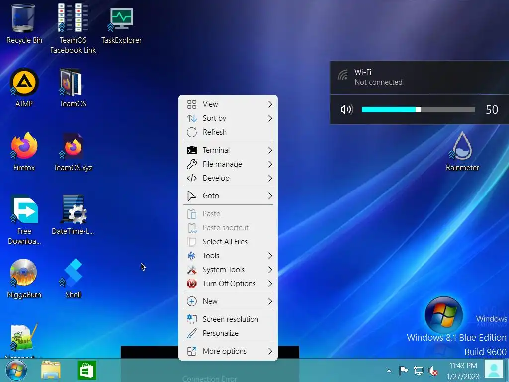Open Screen resolution from context menu

(x=228, y=319)
